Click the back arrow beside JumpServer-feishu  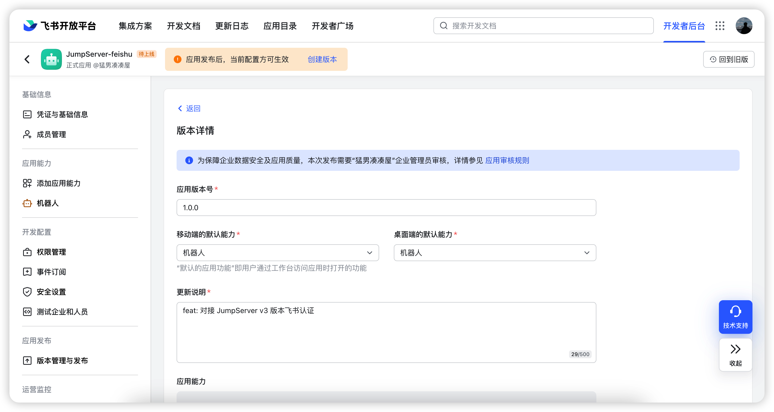coord(27,59)
